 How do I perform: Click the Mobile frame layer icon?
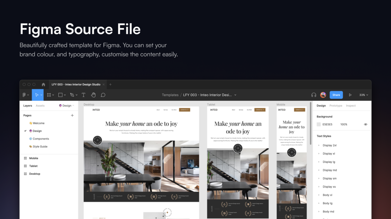click(x=25, y=158)
